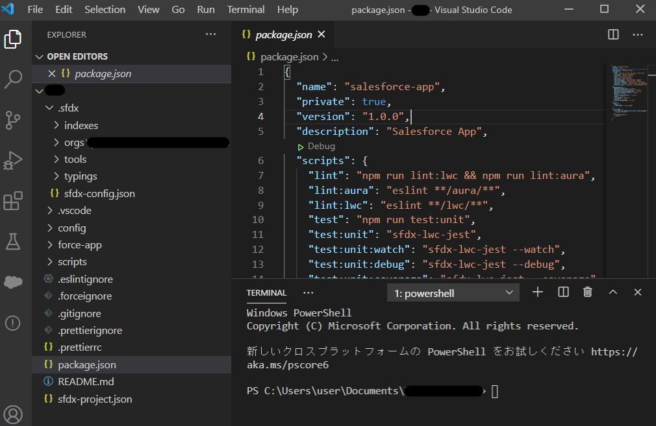Expand the force-app folder
The width and height of the screenshot is (656, 426).
pyautogui.click(x=50, y=244)
